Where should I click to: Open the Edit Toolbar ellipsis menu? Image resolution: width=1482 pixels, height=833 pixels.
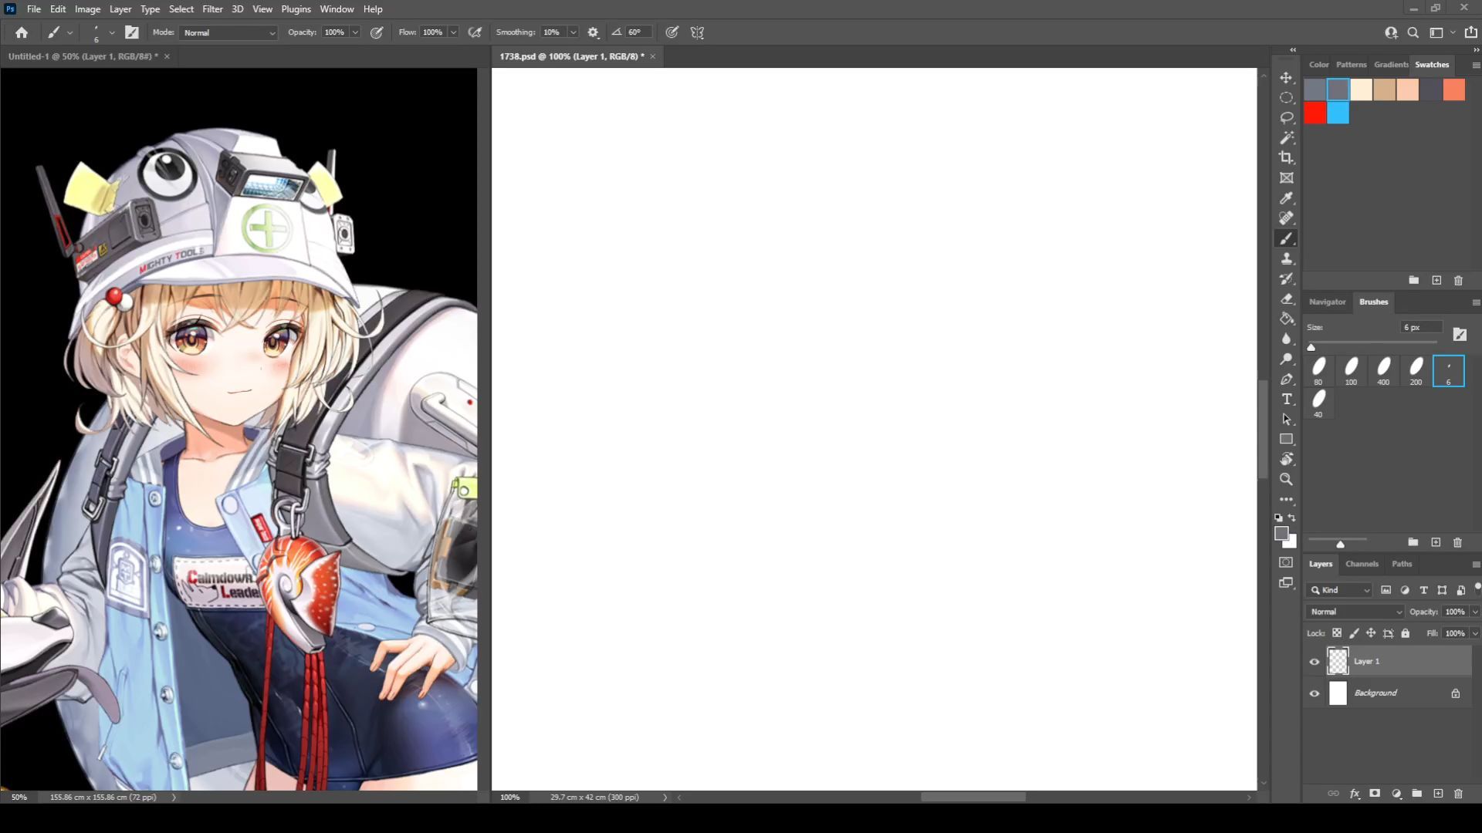(1286, 500)
